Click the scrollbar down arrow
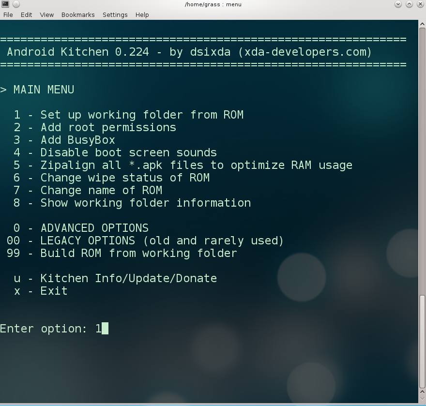 click(x=422, y=398)
